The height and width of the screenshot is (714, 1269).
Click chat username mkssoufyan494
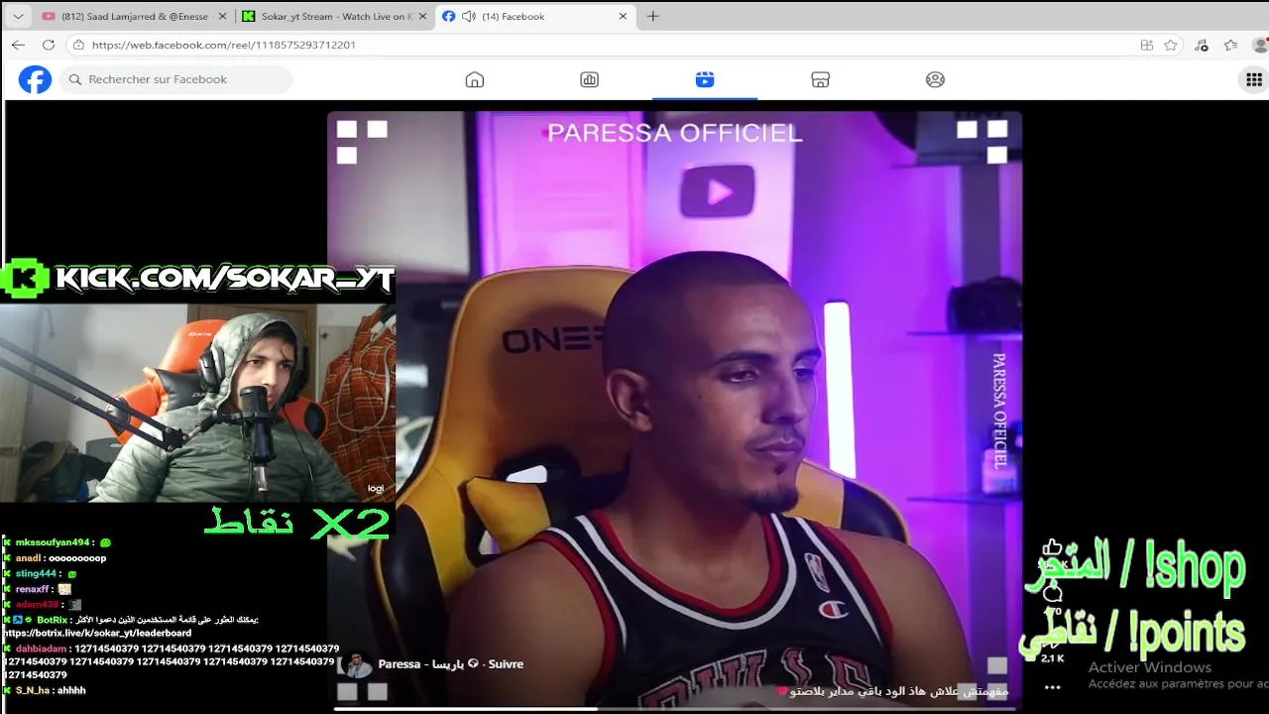point(53,542)
